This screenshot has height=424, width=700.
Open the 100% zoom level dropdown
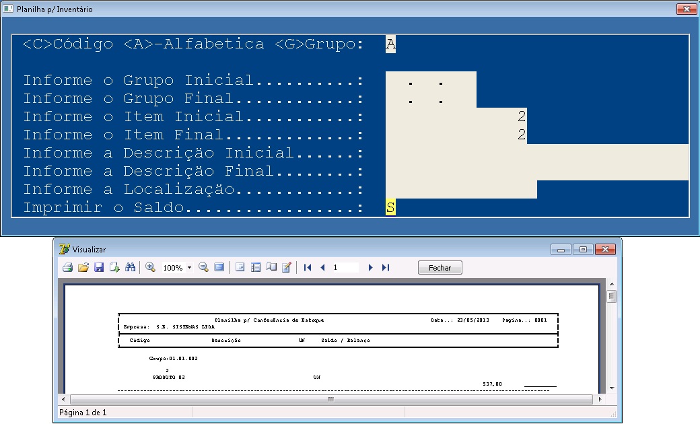[189, 268]
